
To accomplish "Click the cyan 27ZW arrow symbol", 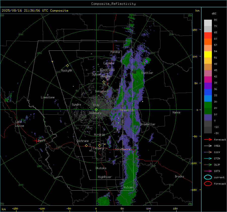I will (x=208, y=159).
